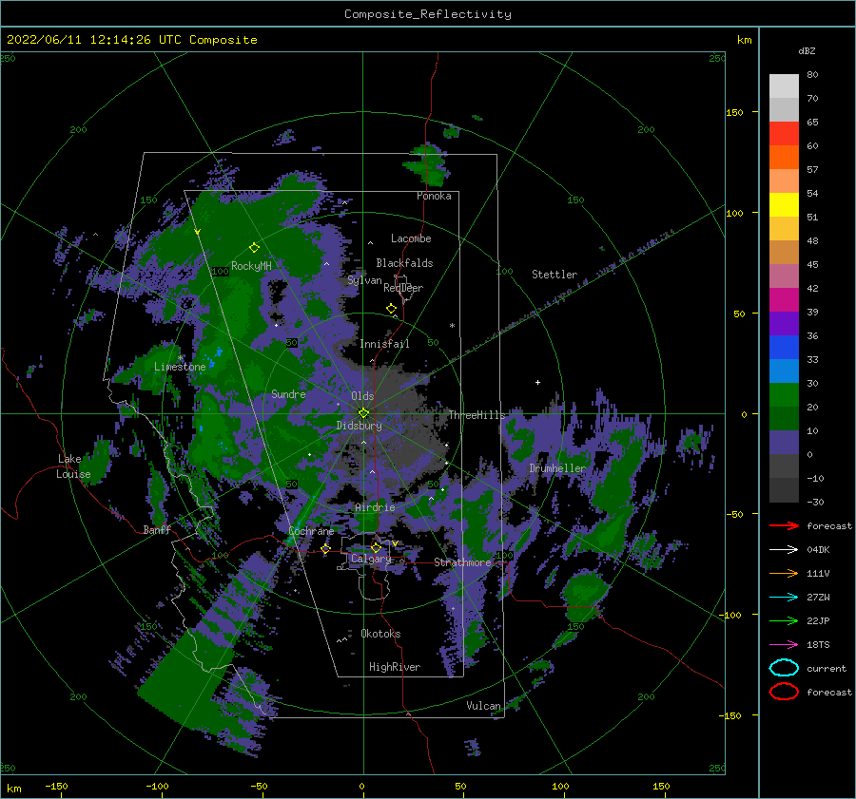Select the red 60-65 dBZ swatch

click(784, 134)
